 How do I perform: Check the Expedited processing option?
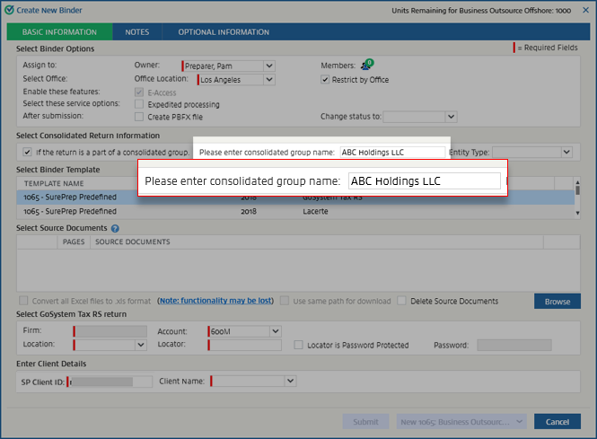(138, 104)
